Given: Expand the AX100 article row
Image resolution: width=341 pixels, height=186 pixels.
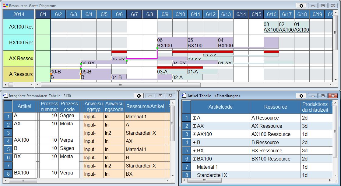Looking at the screenshot, I should [x=194, y=134].
